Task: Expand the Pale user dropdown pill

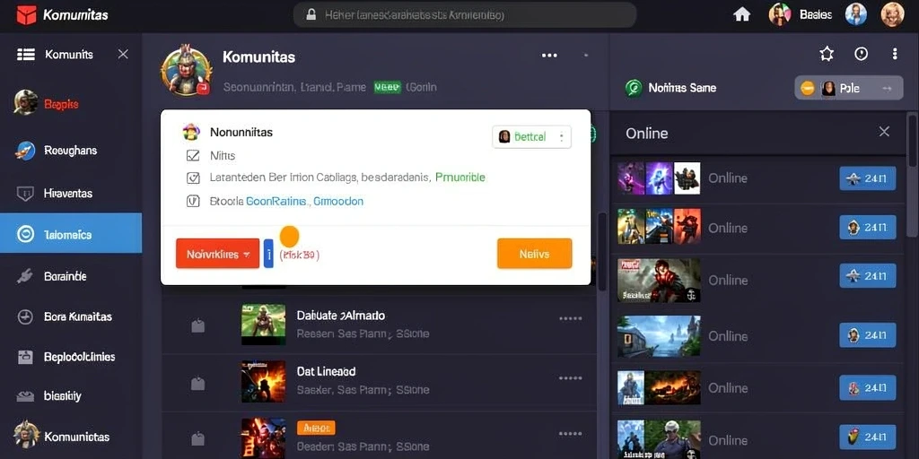Action: pyautogui.click(x=849, y=89)
